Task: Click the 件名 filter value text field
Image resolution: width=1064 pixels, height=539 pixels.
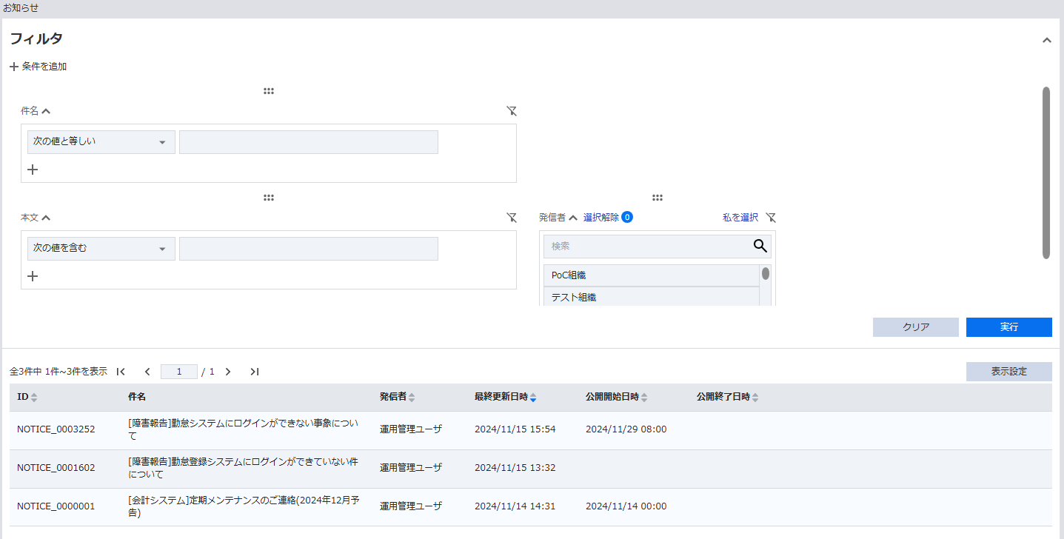Action: pyautogui.click(x=308, y=142)
